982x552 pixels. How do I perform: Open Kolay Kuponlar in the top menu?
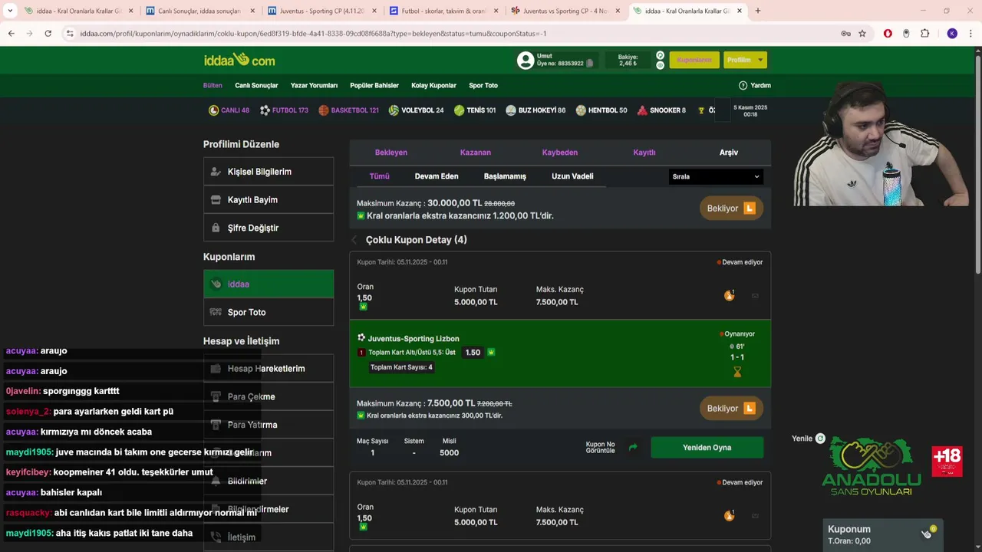433,85
